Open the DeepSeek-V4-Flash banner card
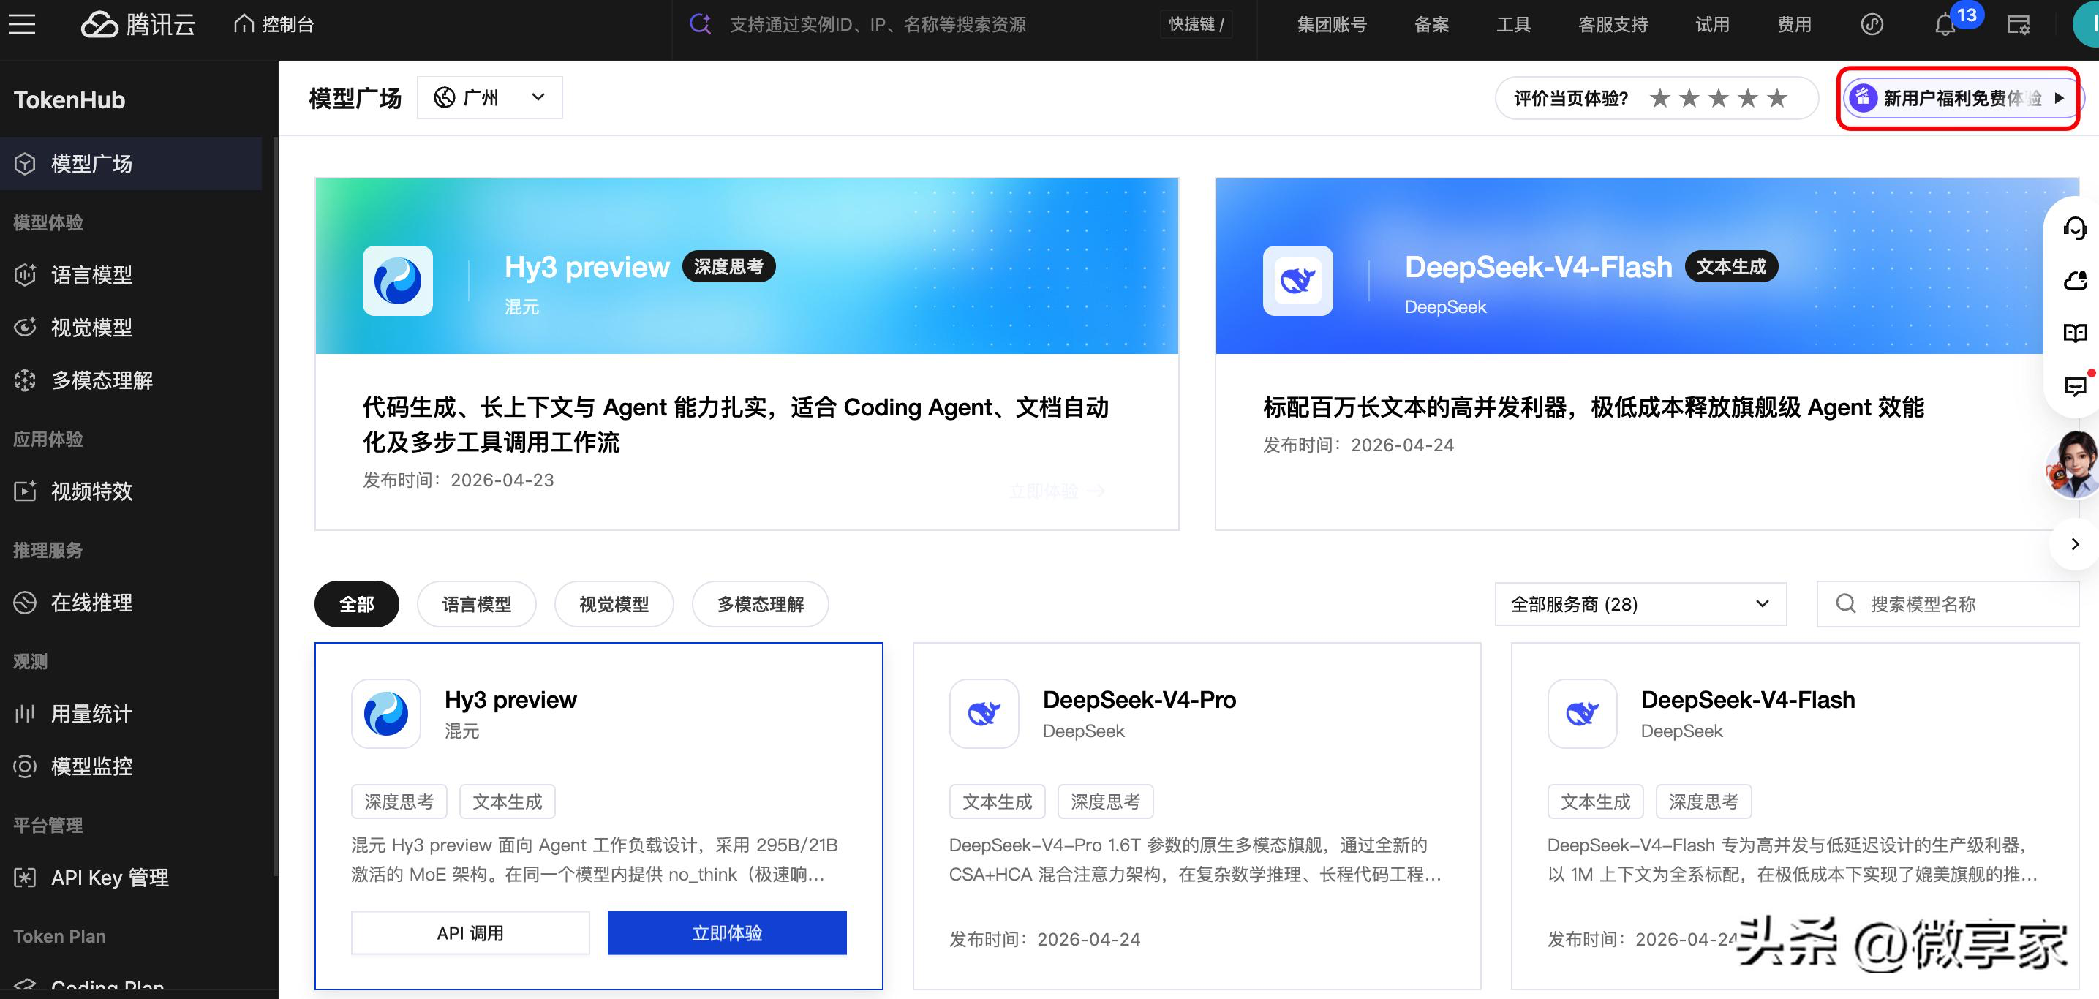 coord(1646,354)
